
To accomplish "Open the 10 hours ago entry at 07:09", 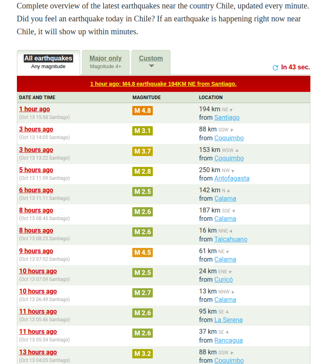I will pos(38,271).
